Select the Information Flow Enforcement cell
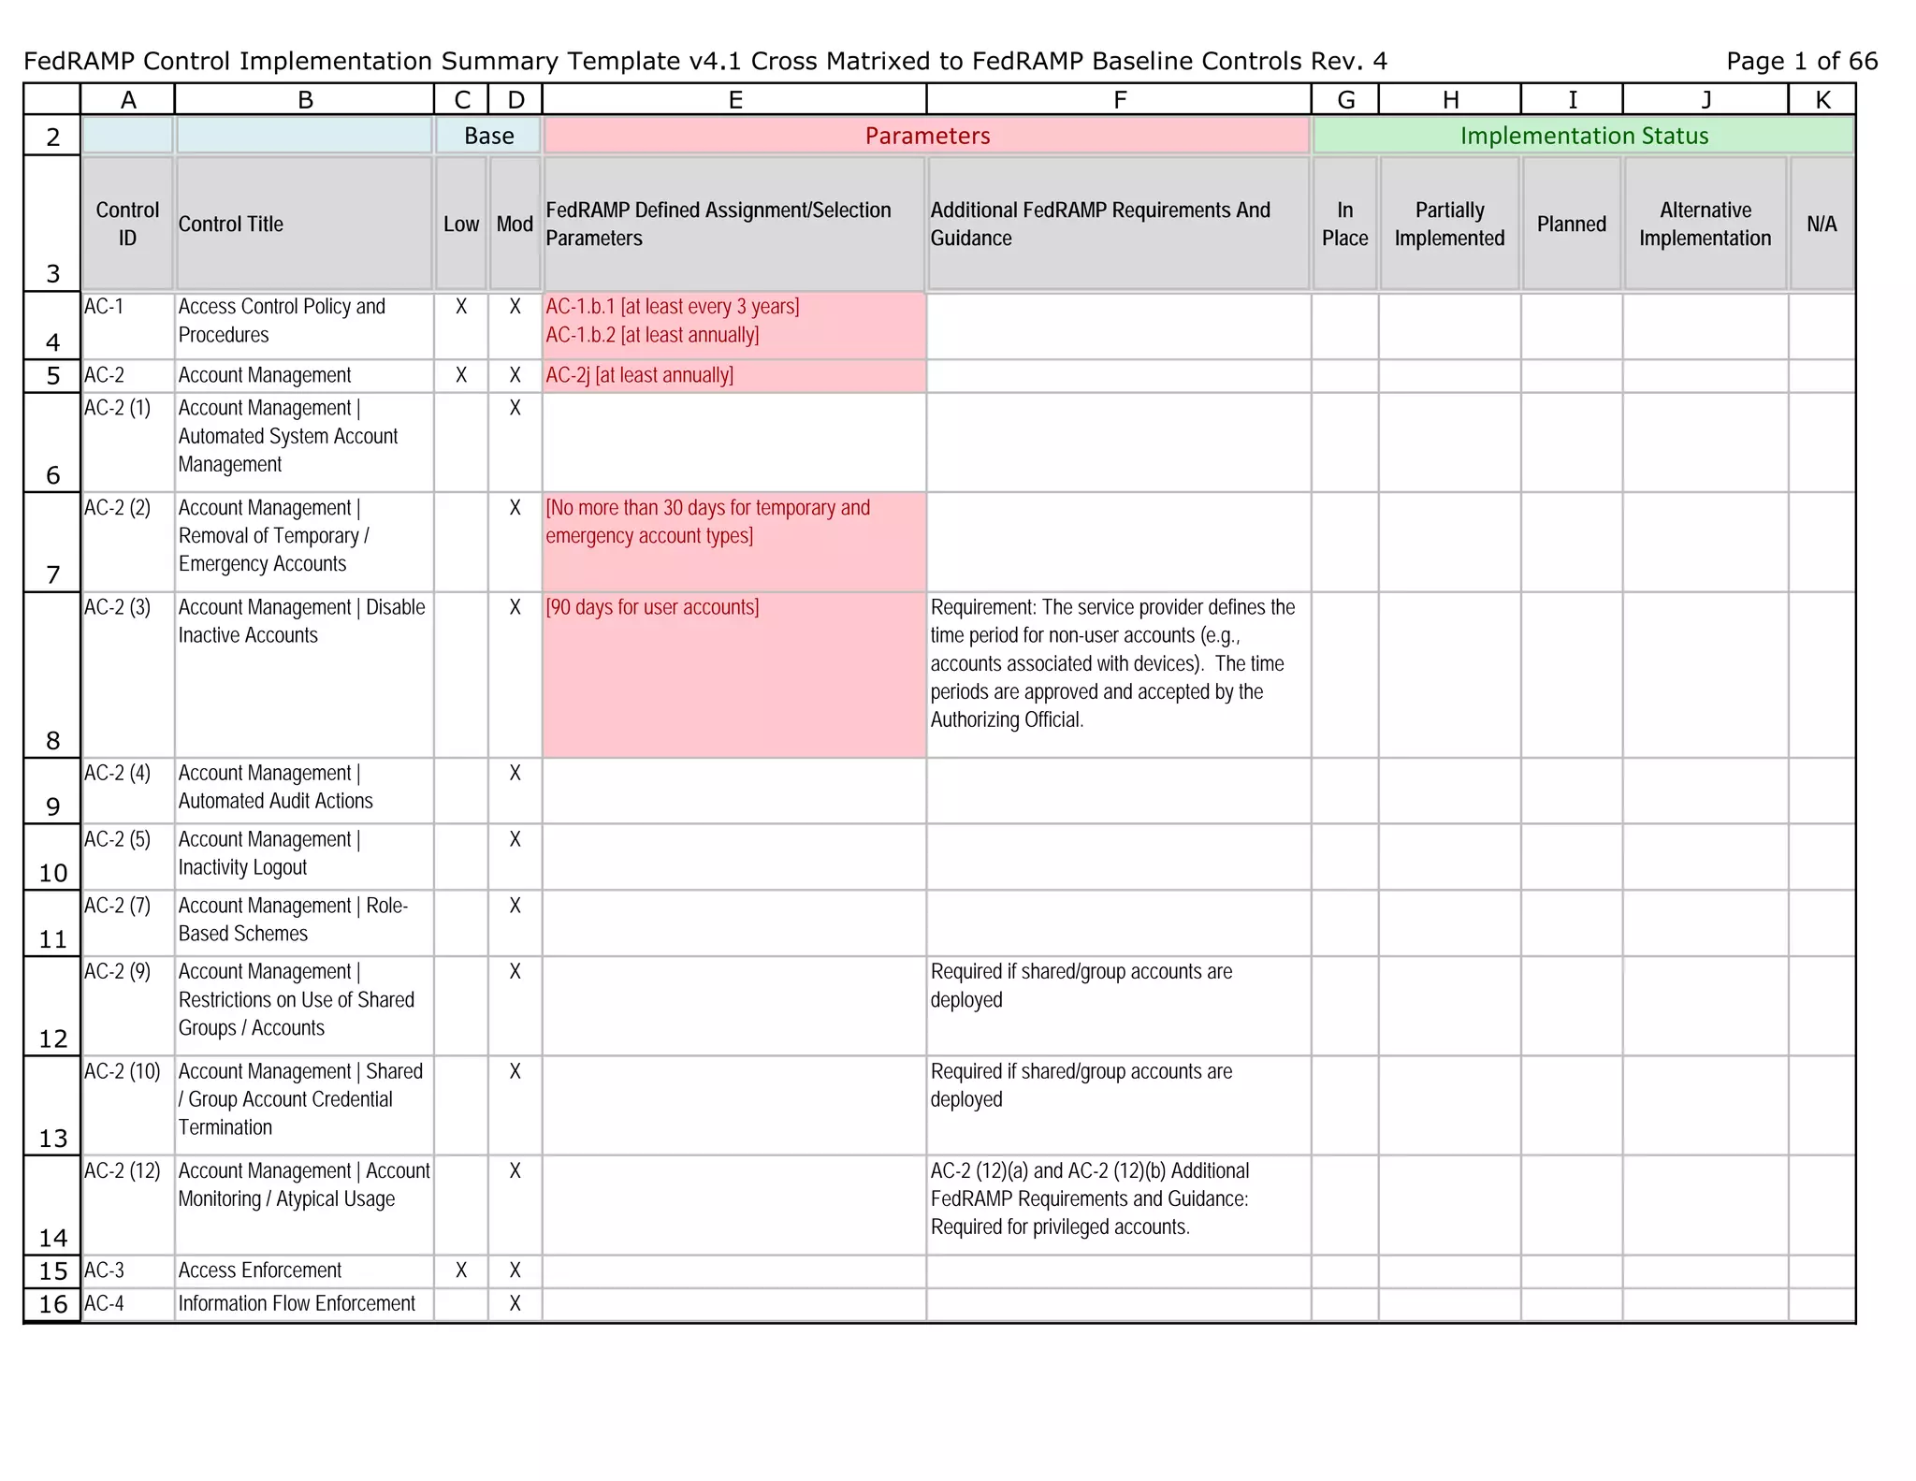 [x=297, y=1303]
